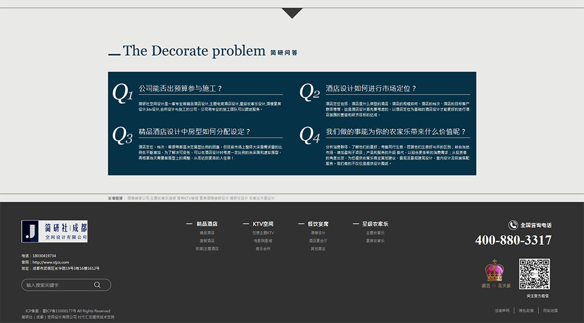Viewport: 584px width, 323px height.
Task: Click the 网站地图 link
Action: coord(550,310)
